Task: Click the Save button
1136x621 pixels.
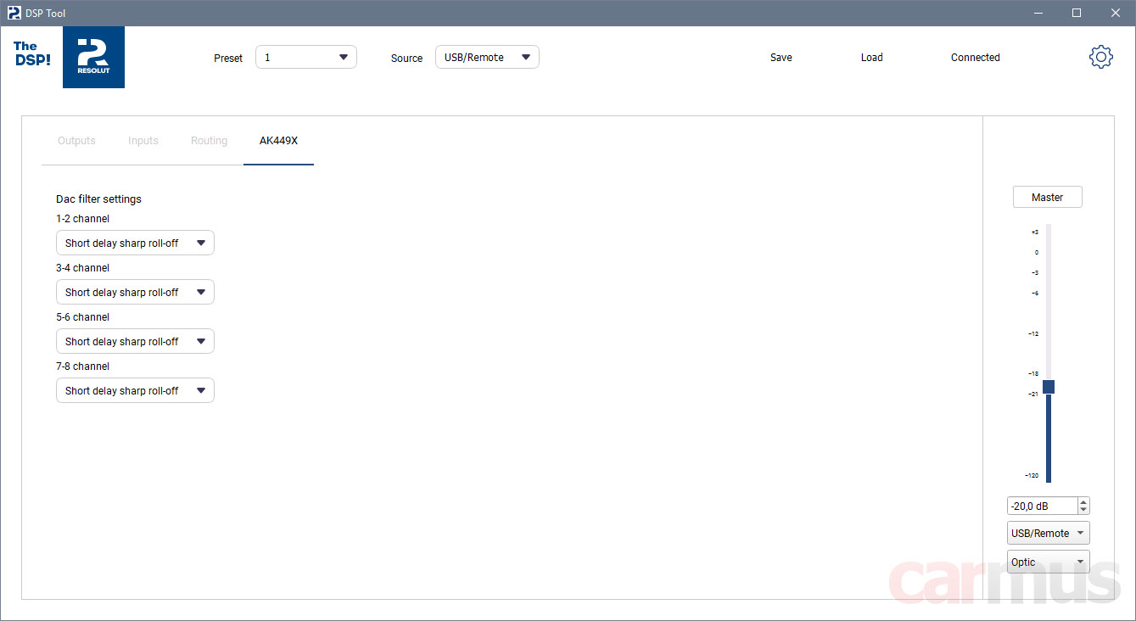Action: (781, 58)
